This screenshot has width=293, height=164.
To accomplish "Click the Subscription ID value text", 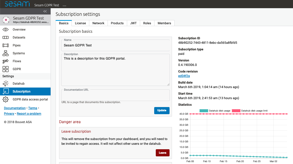I will point(208,42).
